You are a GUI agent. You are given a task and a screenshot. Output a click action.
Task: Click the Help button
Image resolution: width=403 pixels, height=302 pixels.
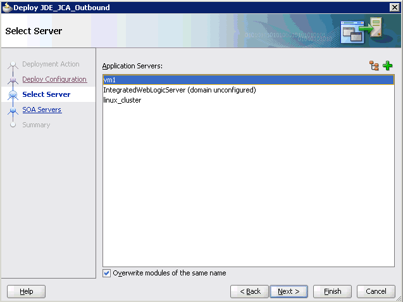point(26,291)
